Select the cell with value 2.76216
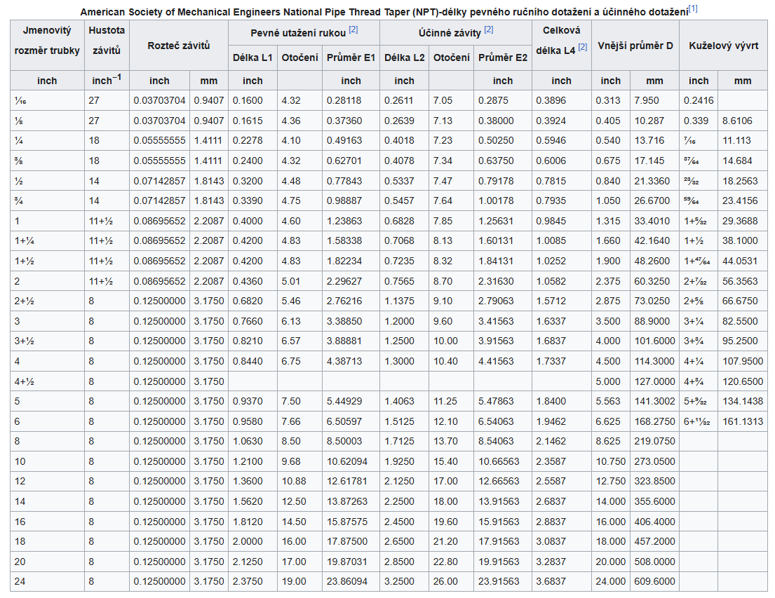This screenshot has height=598, width=775. 351,301
